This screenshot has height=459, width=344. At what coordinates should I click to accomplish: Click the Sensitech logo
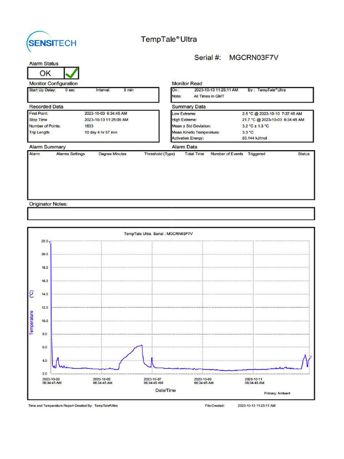tap(52, 42)
